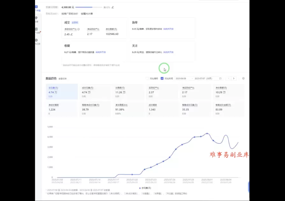Open chart settings gear icon
Viewport: 285px width, 201px height.
click(x=243, y=79)
